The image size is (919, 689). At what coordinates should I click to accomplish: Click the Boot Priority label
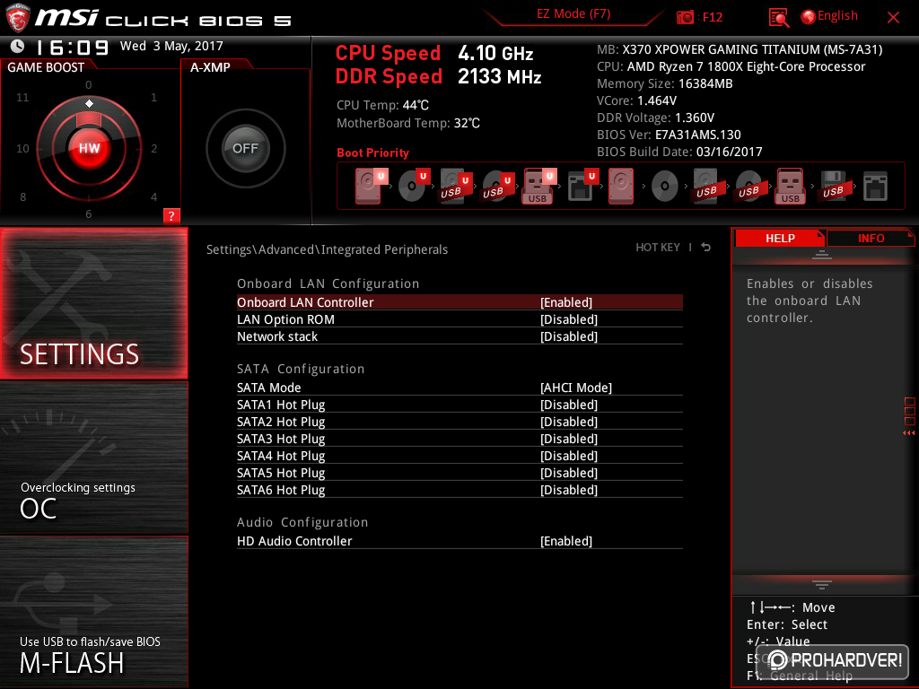click(x=372, y=153)
